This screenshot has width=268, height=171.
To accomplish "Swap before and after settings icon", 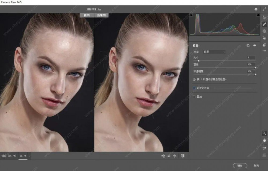I will 169,156.
